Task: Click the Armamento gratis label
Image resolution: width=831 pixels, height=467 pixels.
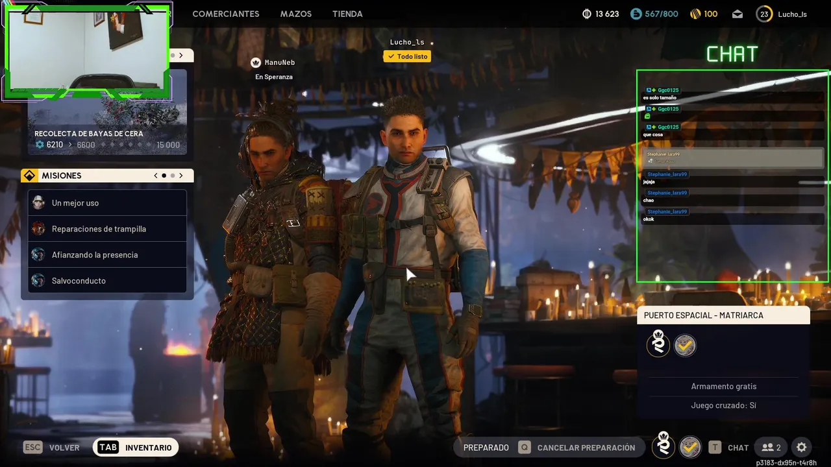Action: pos(724,386)
